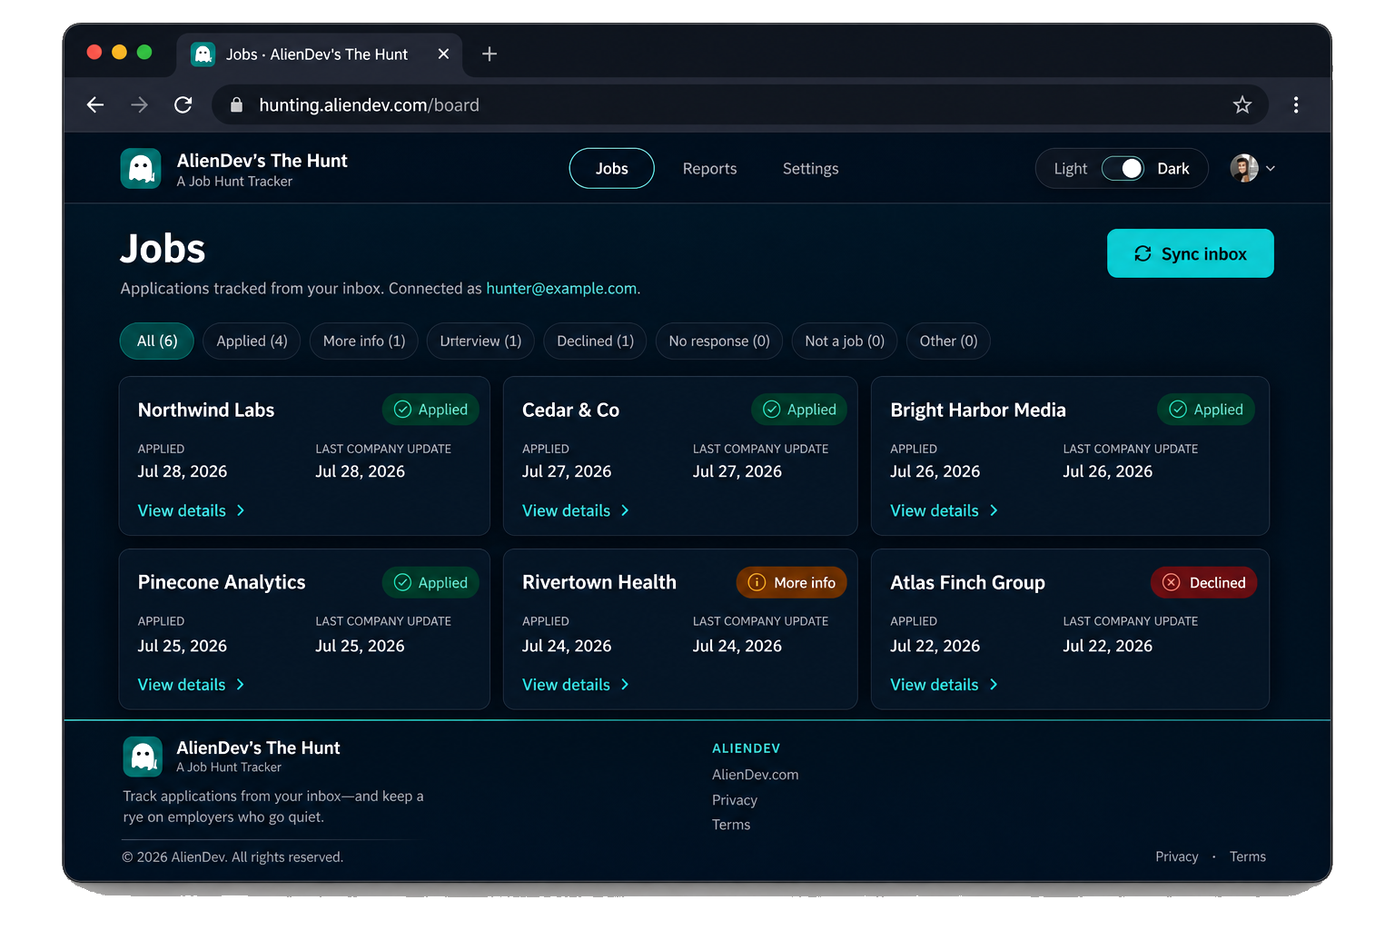Switch to the Reports tab
This screenshot has width=1395, height=930.
pyautogui.click(x=710, y=169)
